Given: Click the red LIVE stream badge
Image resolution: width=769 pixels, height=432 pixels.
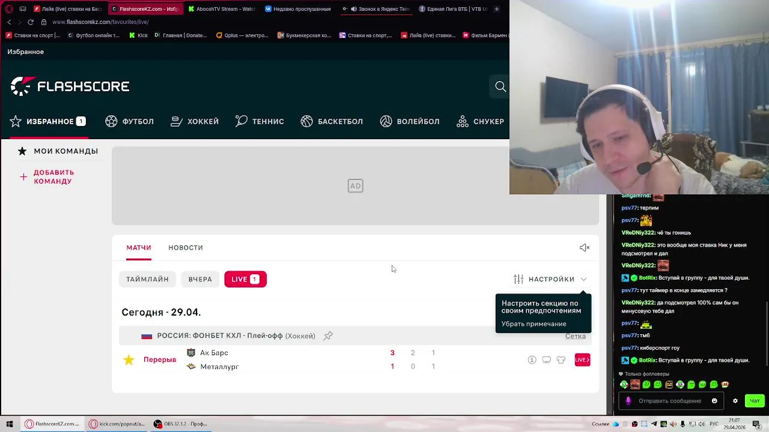Looking at the screenshot, I should [582, 360].
